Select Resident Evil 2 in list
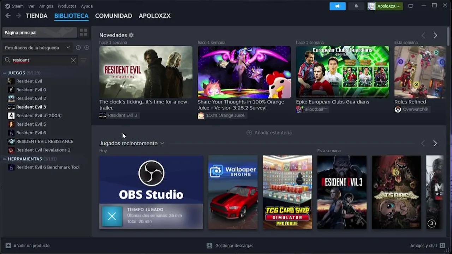452x254 pixels. pyautogui.click(x=31, y=98)
